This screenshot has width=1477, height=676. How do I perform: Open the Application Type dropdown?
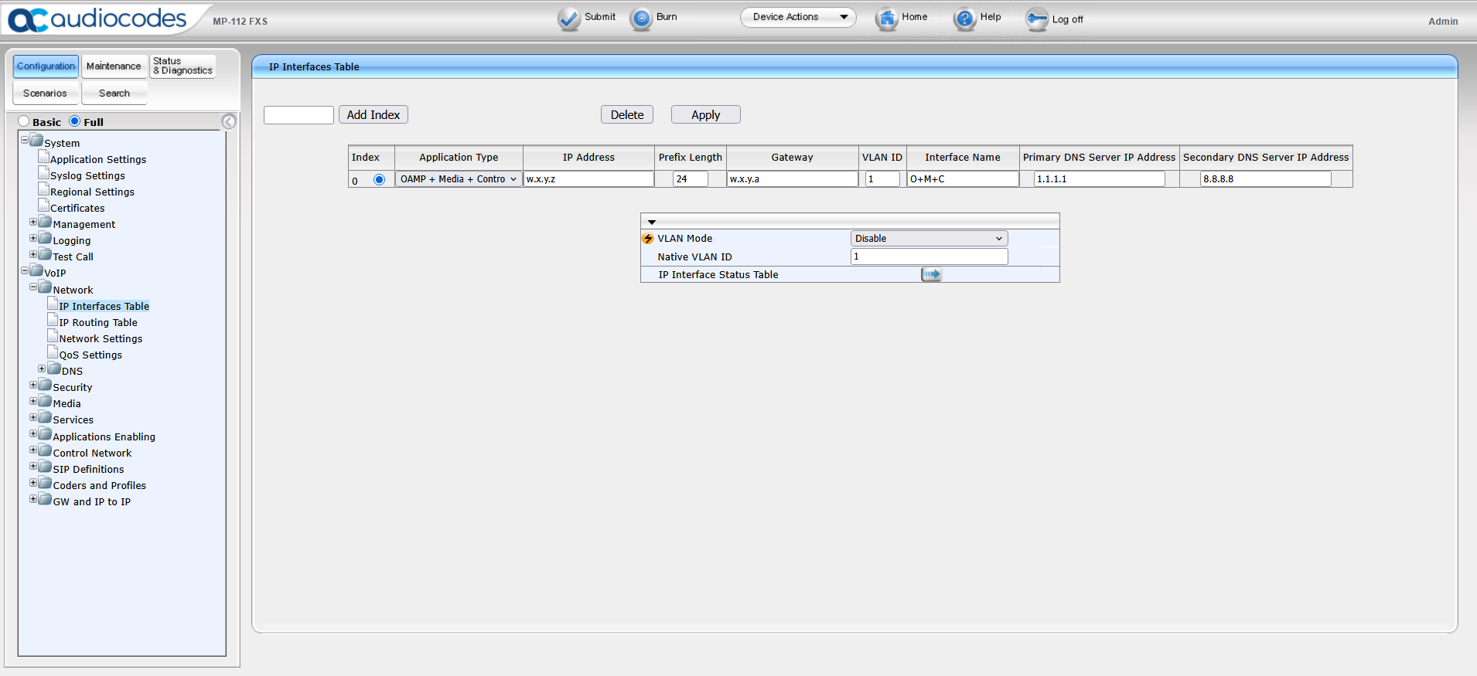coord(459,179)
